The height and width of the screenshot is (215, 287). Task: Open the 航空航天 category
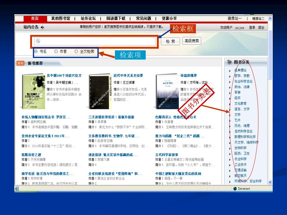(240, 176)
